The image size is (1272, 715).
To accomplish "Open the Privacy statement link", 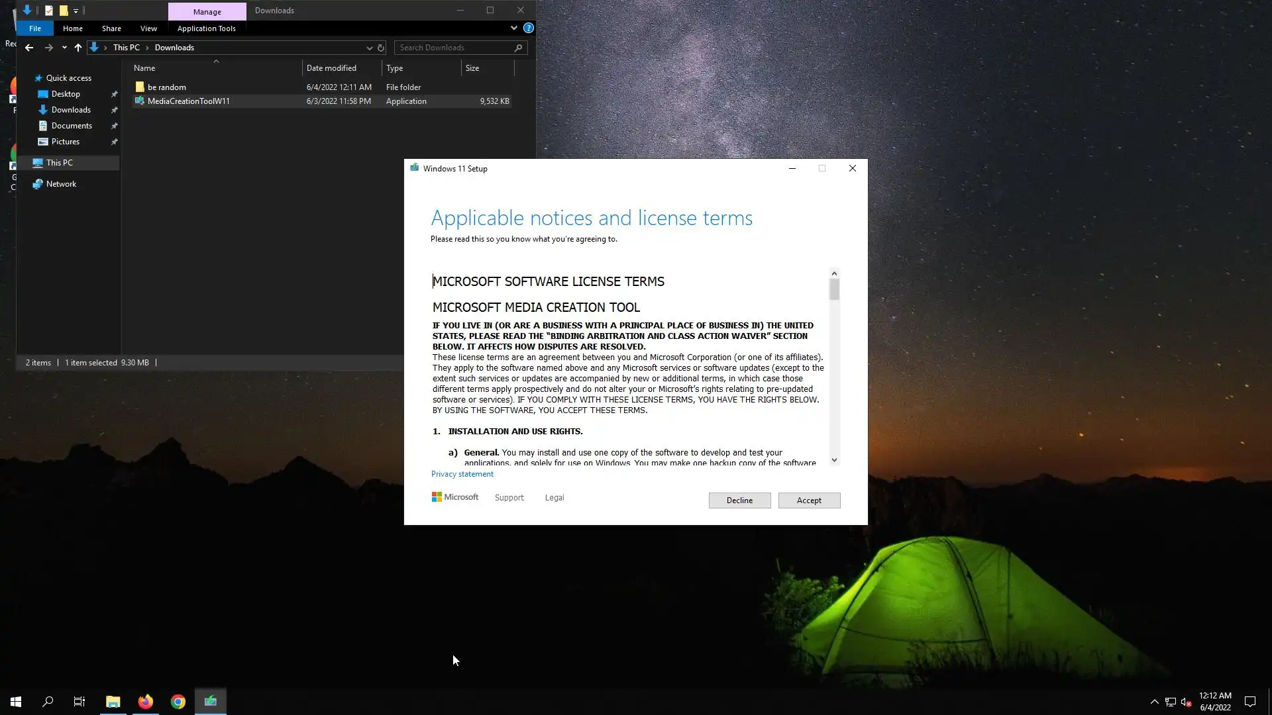I will (462, 474).
